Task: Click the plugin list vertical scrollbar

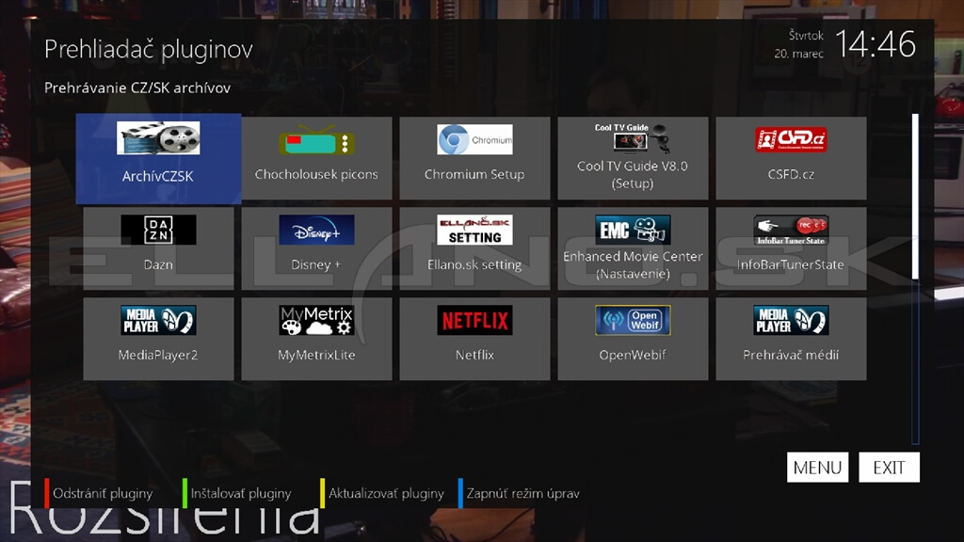Action: tap(915, 279)
